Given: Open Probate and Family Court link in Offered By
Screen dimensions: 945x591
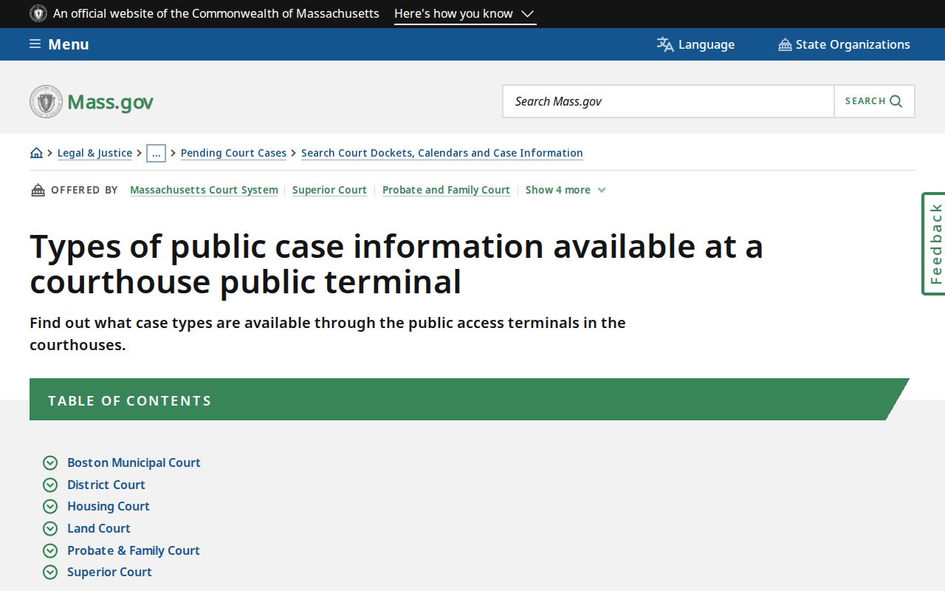Looking at the screenshot, I should tap(446, 190).
